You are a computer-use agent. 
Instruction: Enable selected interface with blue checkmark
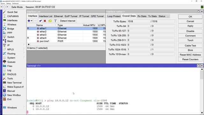coord(40,21)
